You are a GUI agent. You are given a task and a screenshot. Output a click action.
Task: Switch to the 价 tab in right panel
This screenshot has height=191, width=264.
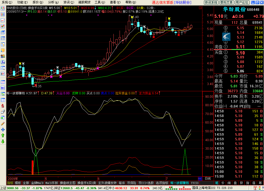coord(223,183)
